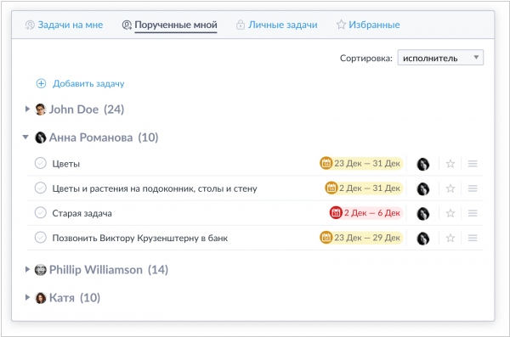Click the person icon on Порученные мной tab
This screenshot has height=337, width=510.
pos(127,25)
